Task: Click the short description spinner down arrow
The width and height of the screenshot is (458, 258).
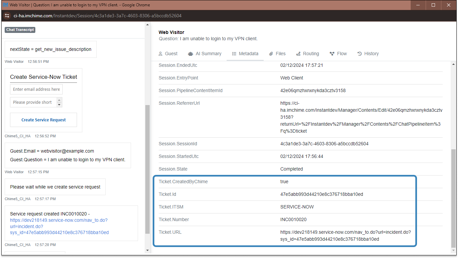Action: (x=59, y=104)
